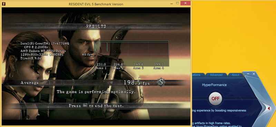Minimize the Resident Evil 5 benchmark window
This screenshot has width=276, height=127.
pyautogui.click(x=171, y=3)
